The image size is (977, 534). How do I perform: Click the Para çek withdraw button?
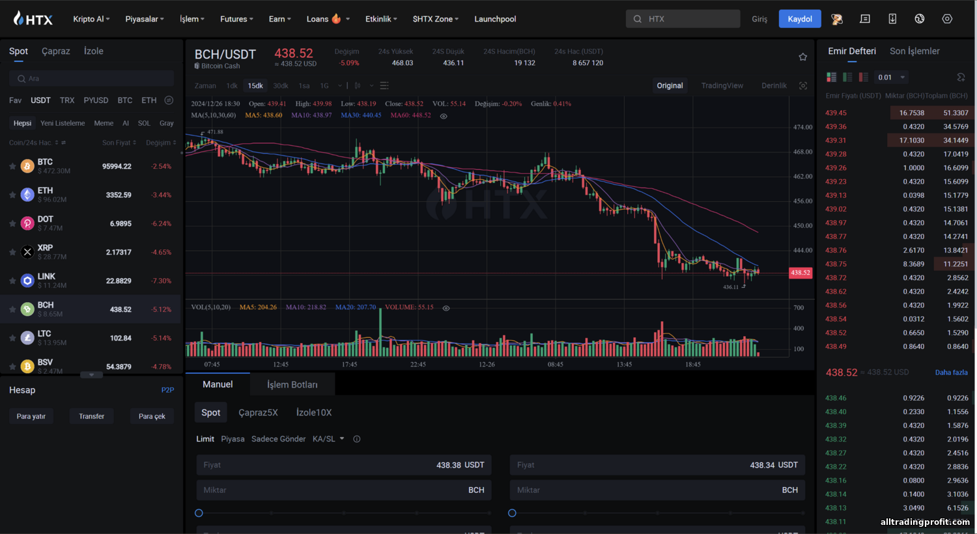click(x=152, y=416)
